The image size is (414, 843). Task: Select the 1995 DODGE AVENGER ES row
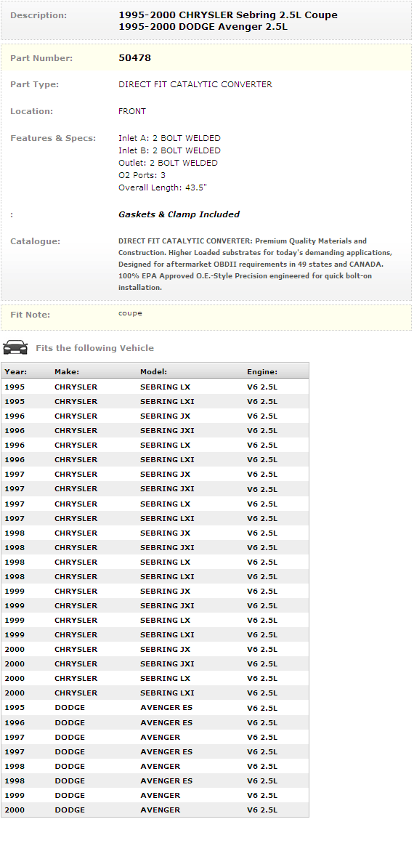pos(155,708)
